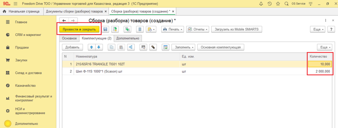Open the toolbar Еще menu next to help
The image size is (338, 128).
318,29
